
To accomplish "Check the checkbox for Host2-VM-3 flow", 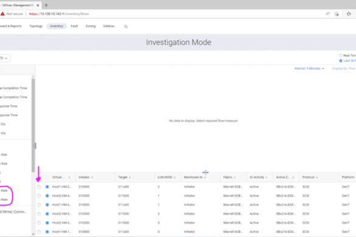I will (x=39, y=223).
